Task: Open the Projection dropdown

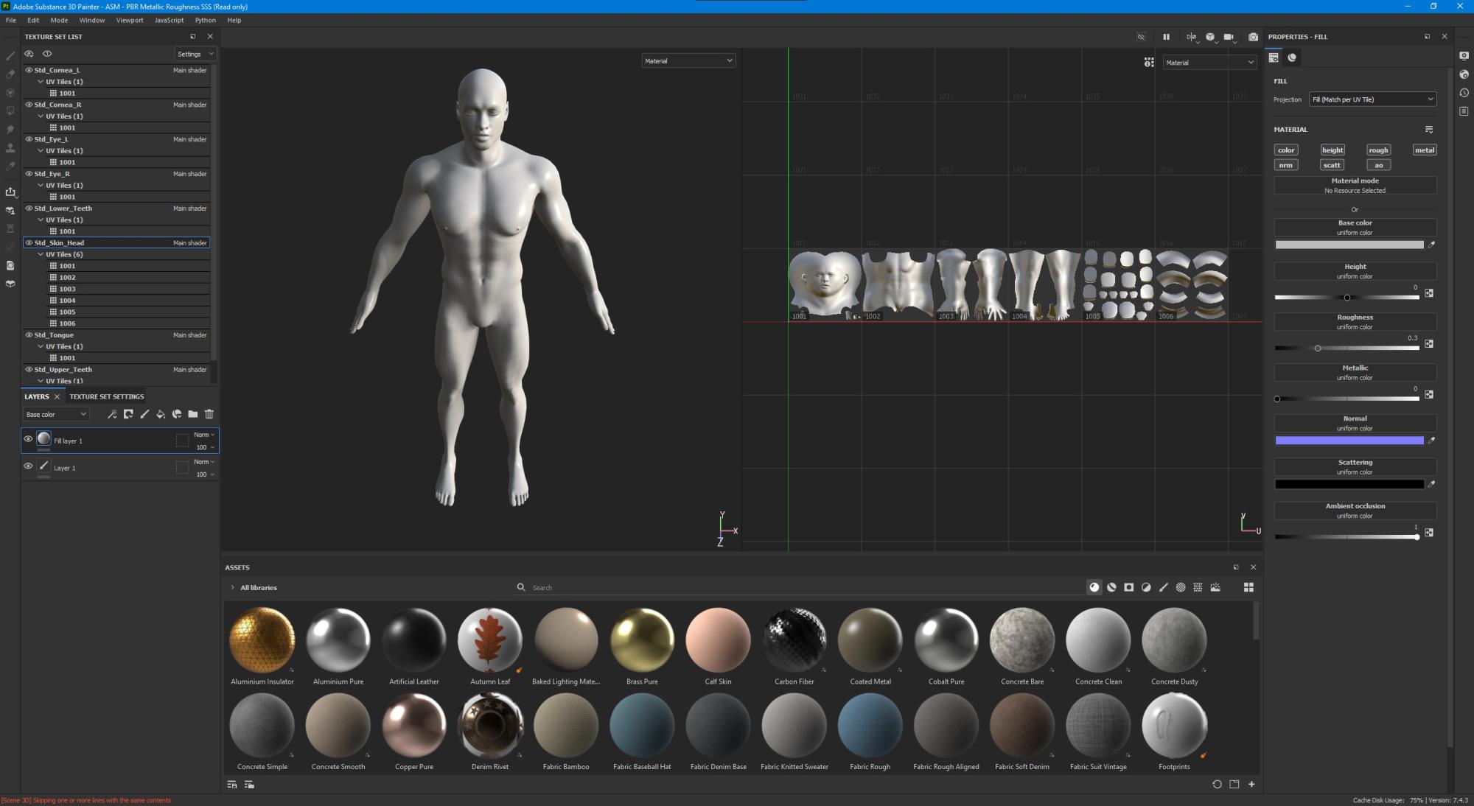Action: pyautogui.click(x=1372, y=99)
